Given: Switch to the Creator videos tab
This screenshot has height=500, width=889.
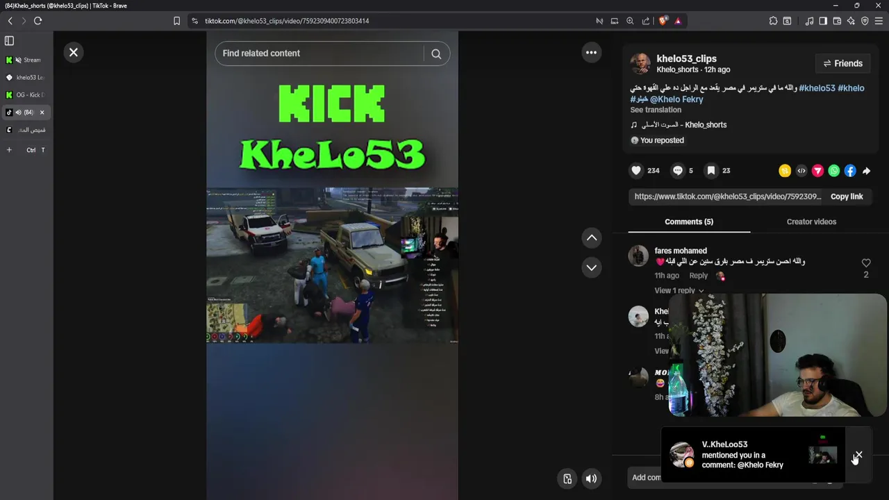Looking at the screenshot, I should (811, 222).
